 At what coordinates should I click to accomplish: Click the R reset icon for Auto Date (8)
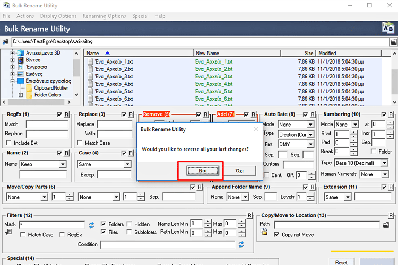click(313, 114)
